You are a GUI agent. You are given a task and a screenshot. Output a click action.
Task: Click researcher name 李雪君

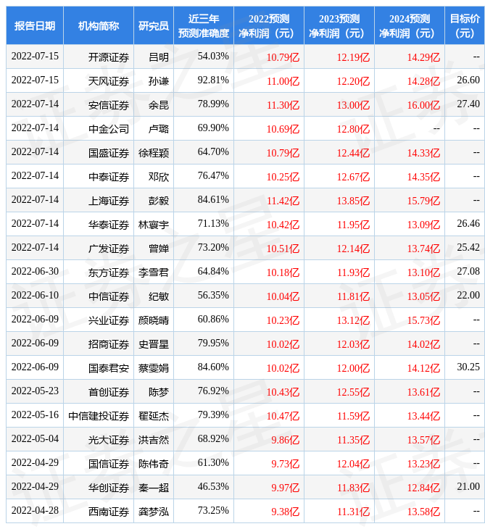(x=154, y=272)
